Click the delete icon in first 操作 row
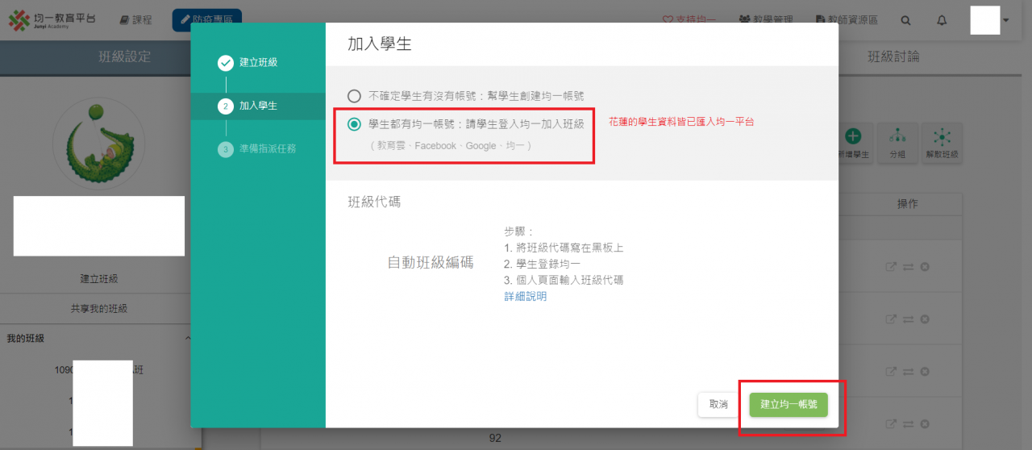This screenshot has height=450, width=1032. click(925, 267)
